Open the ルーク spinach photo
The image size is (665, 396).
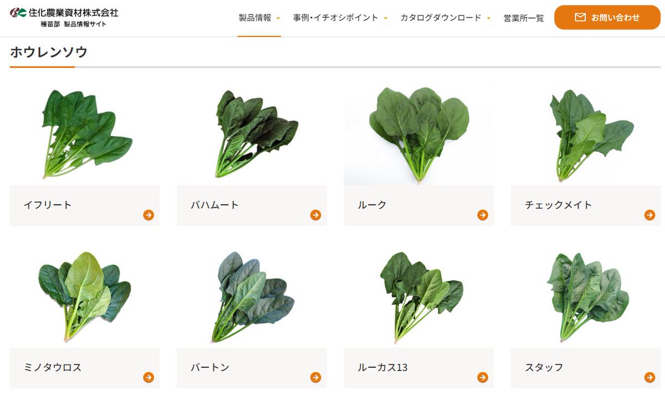click(419, 134)
